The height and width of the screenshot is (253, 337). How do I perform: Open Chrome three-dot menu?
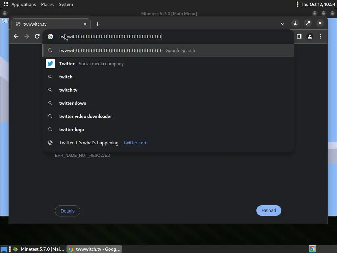[x=320, y=36]
